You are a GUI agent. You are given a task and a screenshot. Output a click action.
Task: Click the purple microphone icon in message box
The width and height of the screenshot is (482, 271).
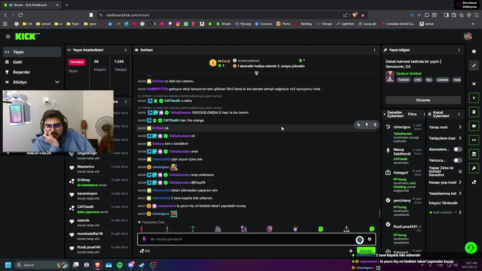coord(144,239)
